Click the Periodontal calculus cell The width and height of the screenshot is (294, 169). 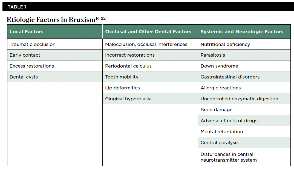tap(128, 66)
